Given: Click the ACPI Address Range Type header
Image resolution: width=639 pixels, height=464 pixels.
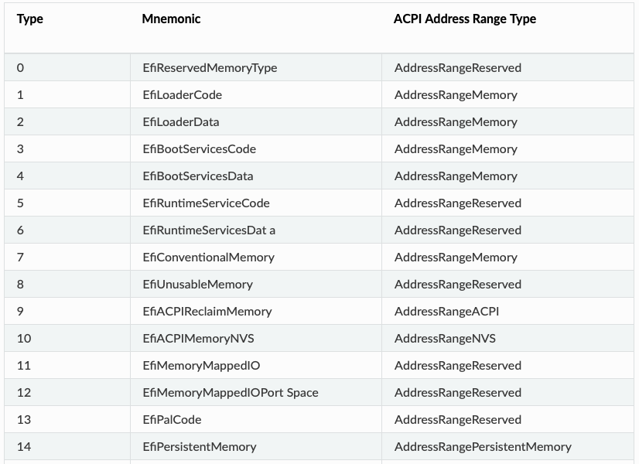Looking at the screenshot, I should tap(464, 19).
